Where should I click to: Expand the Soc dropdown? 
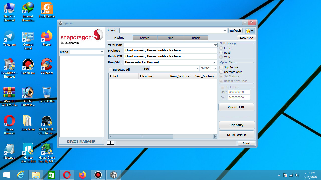197,68
